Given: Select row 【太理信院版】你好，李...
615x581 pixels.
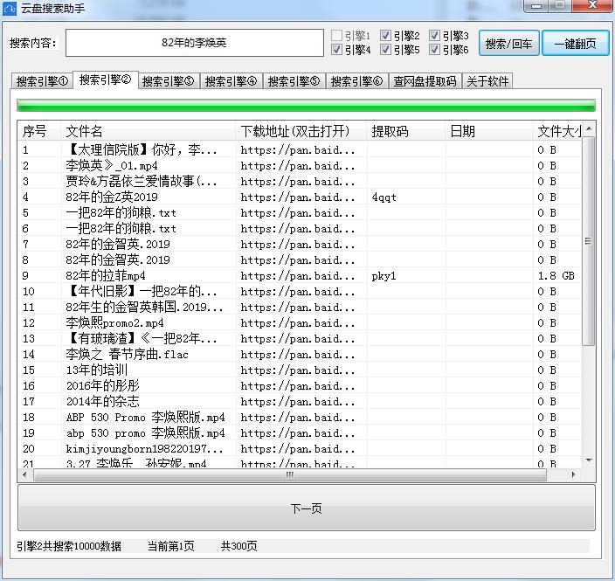Looking at the screenshot, I should [x=300, y=150].
